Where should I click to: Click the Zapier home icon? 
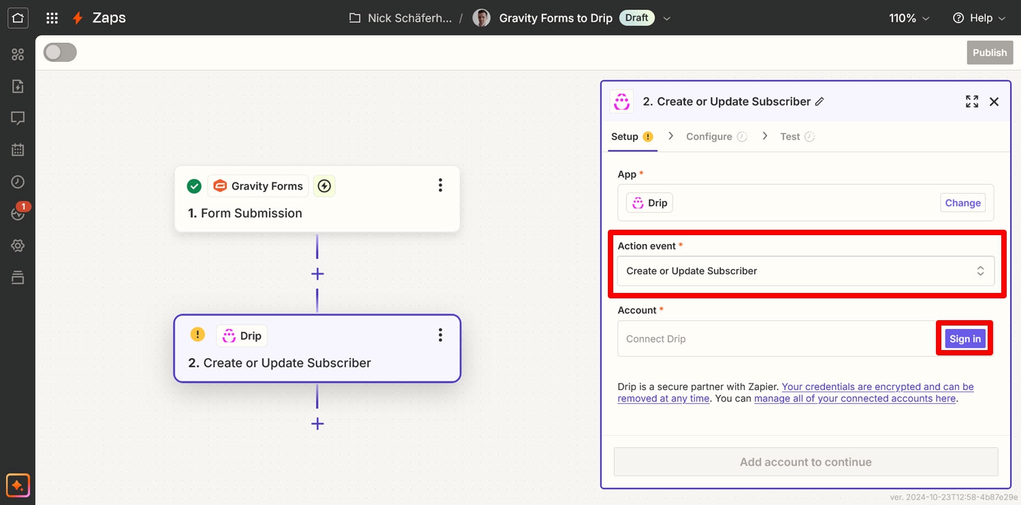(x=18, y=18)
